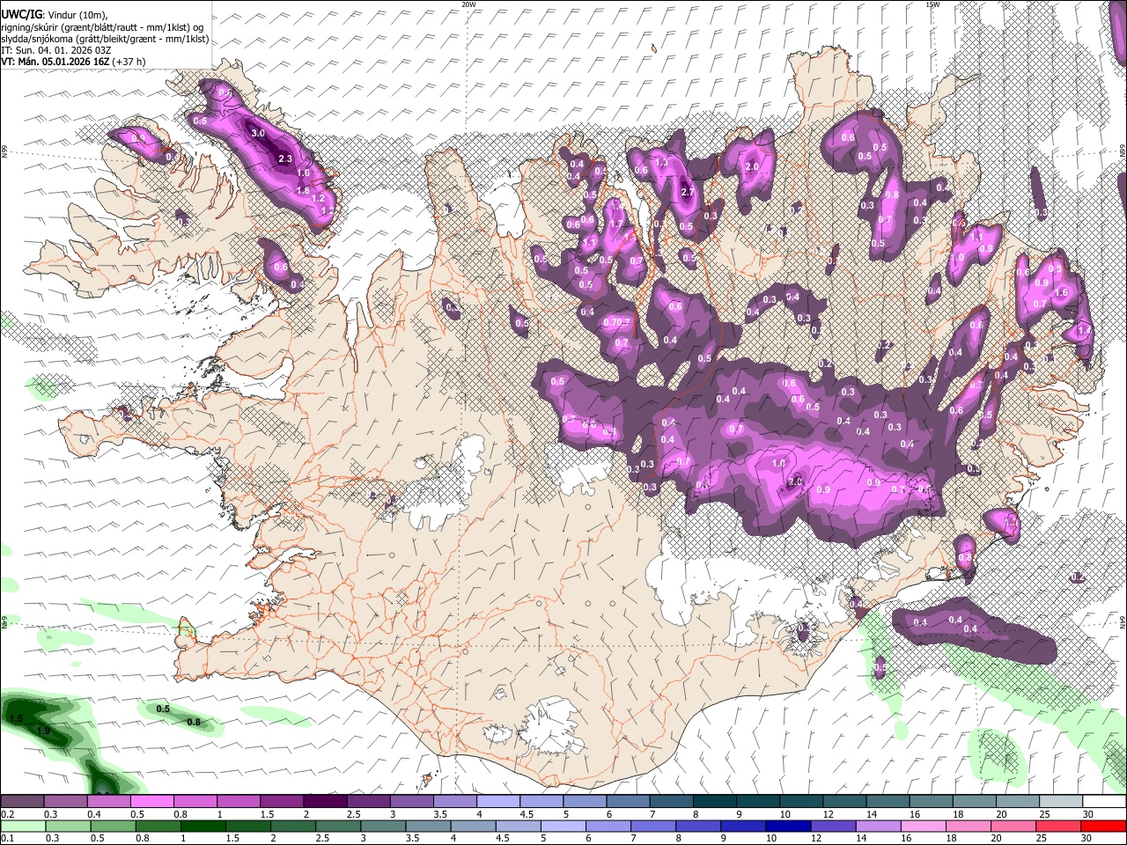Click the 3.0 snowfall value on the map

click(258, 133)
